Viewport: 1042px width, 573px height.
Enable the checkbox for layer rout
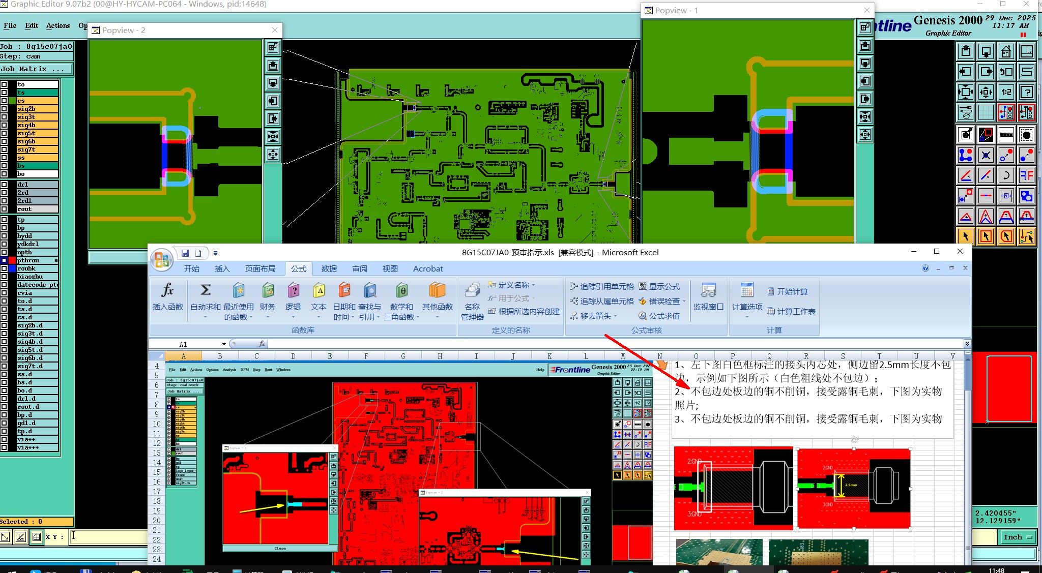(4, 209)
